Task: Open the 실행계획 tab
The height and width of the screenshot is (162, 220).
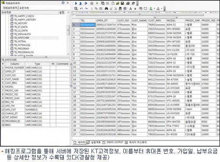Action: coord(94,142)
